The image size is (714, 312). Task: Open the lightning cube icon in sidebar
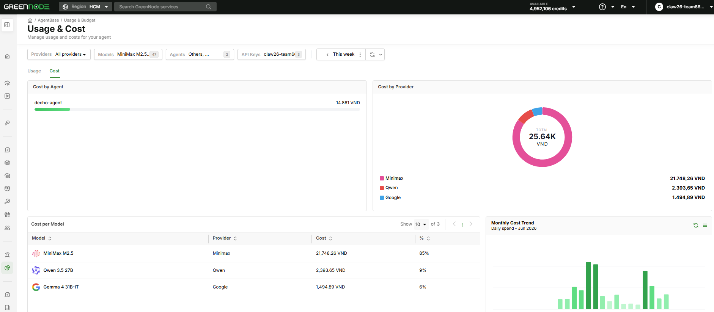point(7,188)
